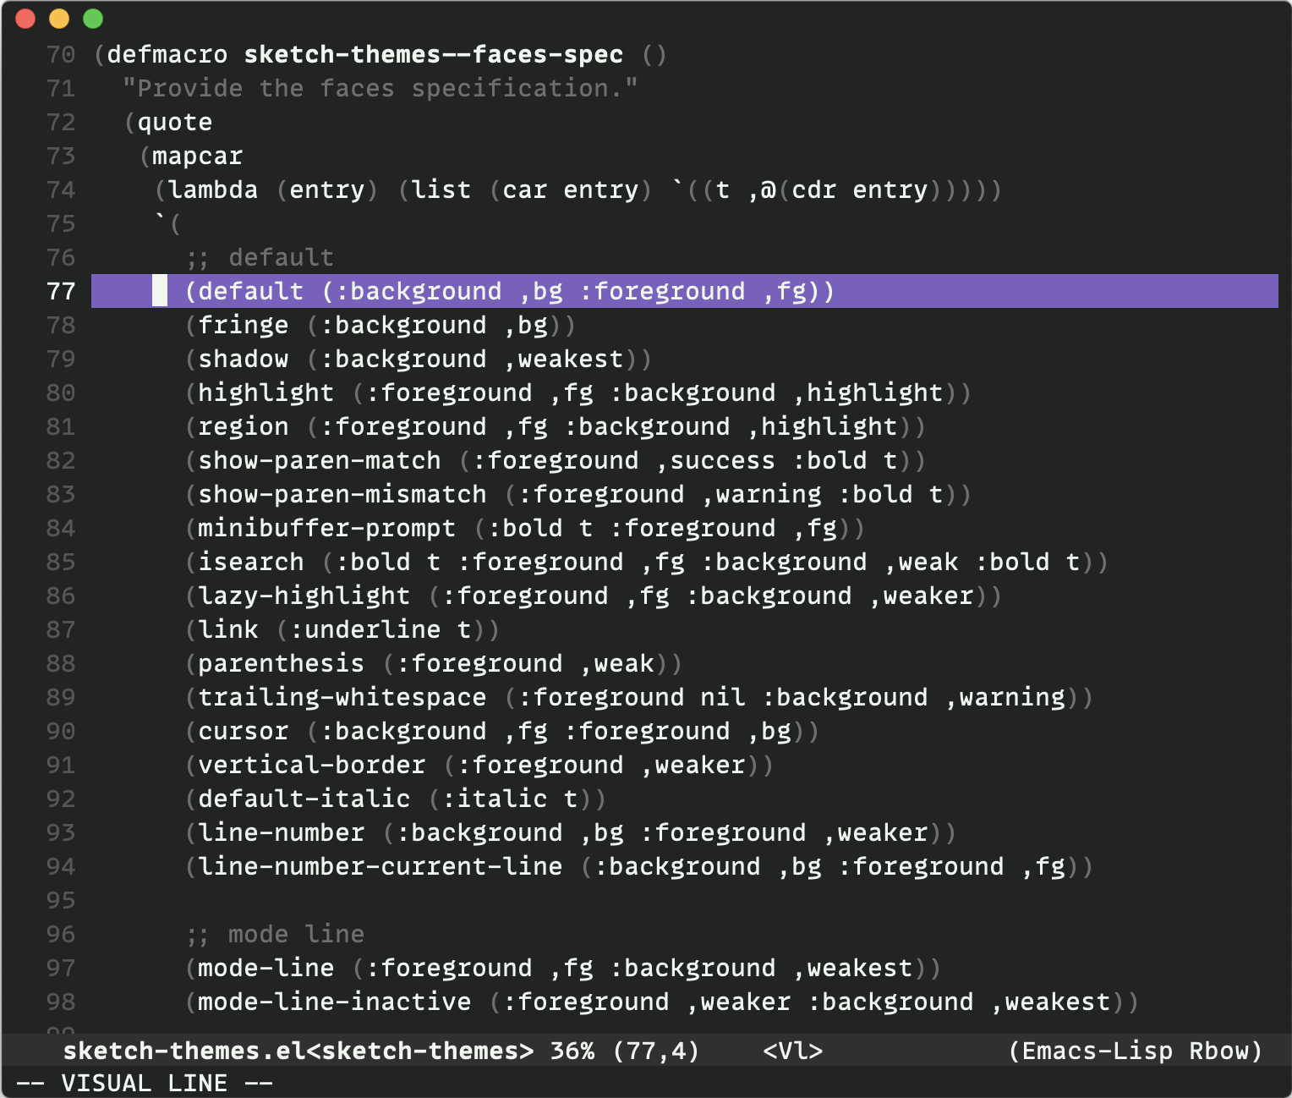Viewport: 1292px width, 1098px height.
Task: Click :italic on the default-italic line
Action: [495, 799]
